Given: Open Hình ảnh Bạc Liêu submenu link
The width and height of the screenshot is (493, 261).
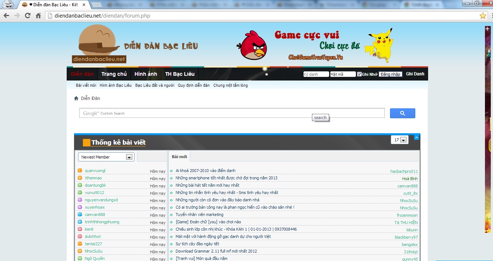Looking at the screenshot, I should [115, 85].
